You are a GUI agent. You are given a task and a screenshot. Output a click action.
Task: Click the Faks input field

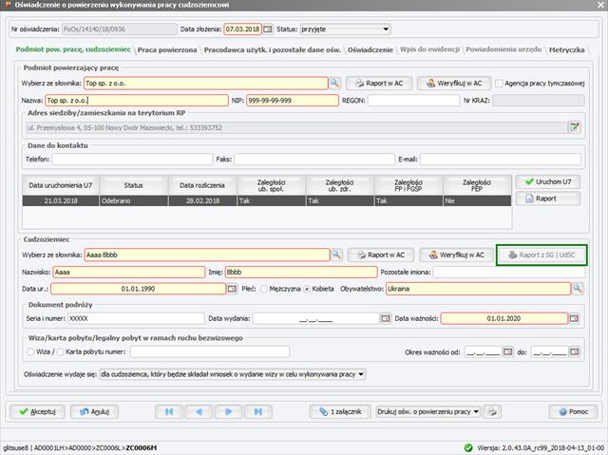[314, 160]
